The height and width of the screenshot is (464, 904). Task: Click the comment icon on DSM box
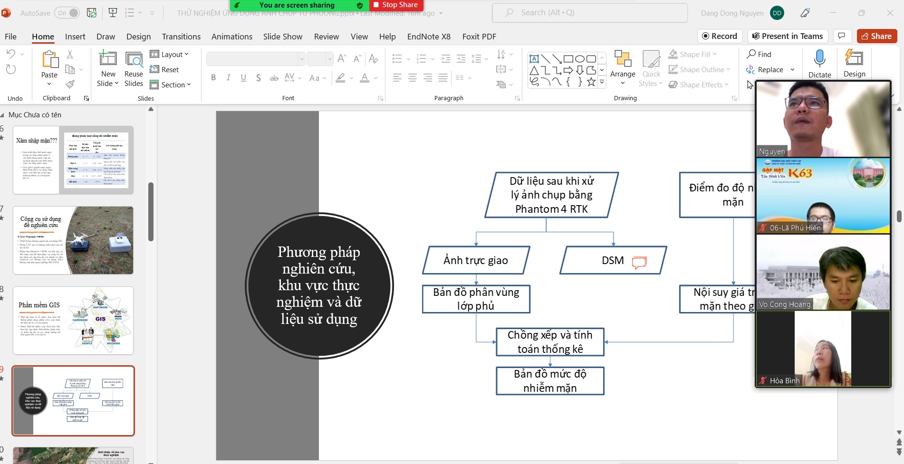[639, 262]
